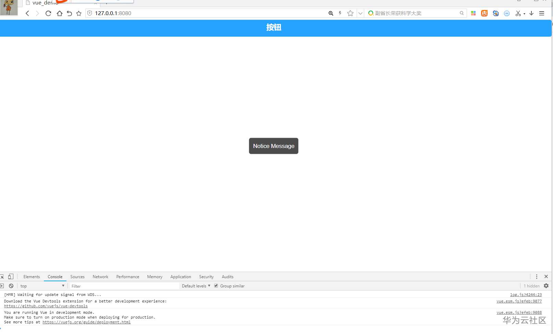Open the favorites star beside the undo icon
The height and width of the screenshot is (334, 553).
[79, 13]
